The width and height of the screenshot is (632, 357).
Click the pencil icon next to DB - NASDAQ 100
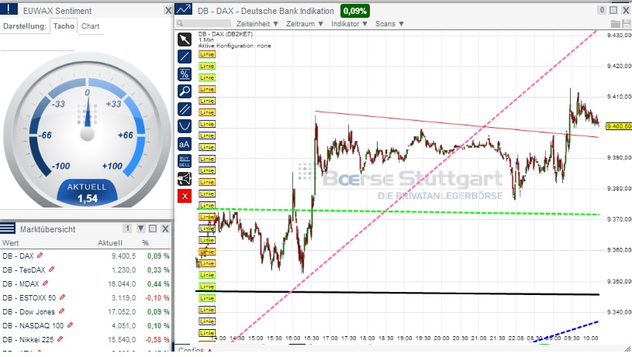point(70,324)
